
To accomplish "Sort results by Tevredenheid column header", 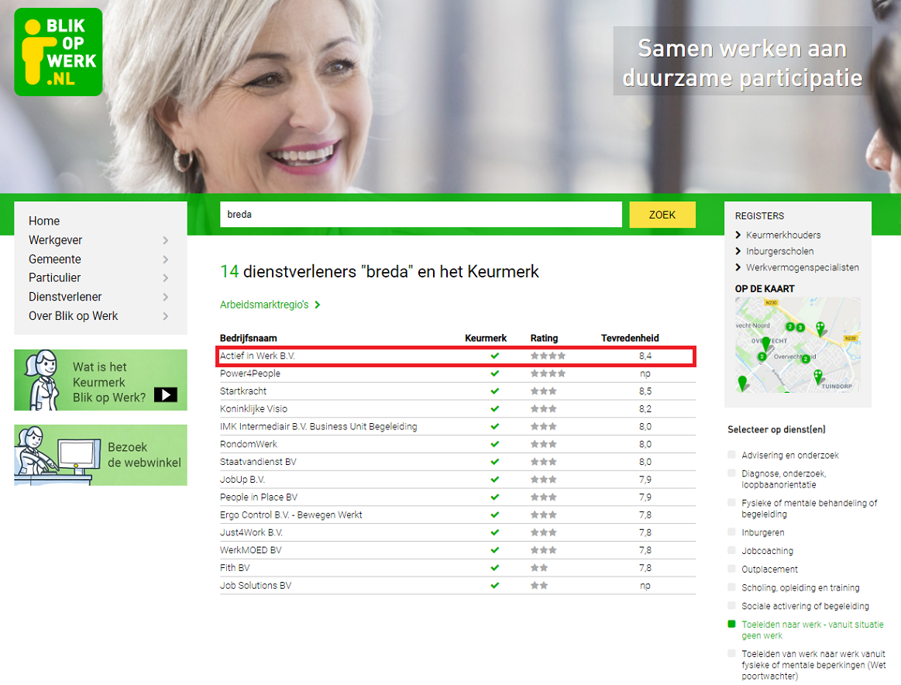I will 630,338.
